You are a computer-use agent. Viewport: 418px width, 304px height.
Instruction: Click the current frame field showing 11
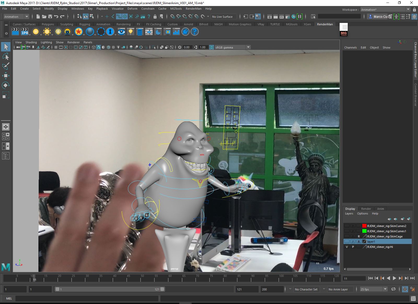point(354,278)
